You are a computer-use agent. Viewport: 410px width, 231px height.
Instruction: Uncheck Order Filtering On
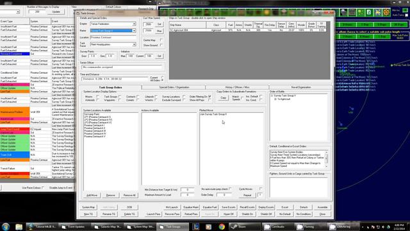coord(209,97)
